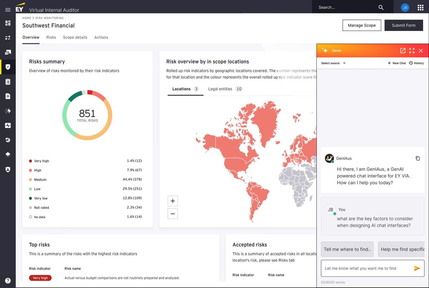429x288 pixels.
Task: Click the Very high legend color dot
Action: [30, 161]
